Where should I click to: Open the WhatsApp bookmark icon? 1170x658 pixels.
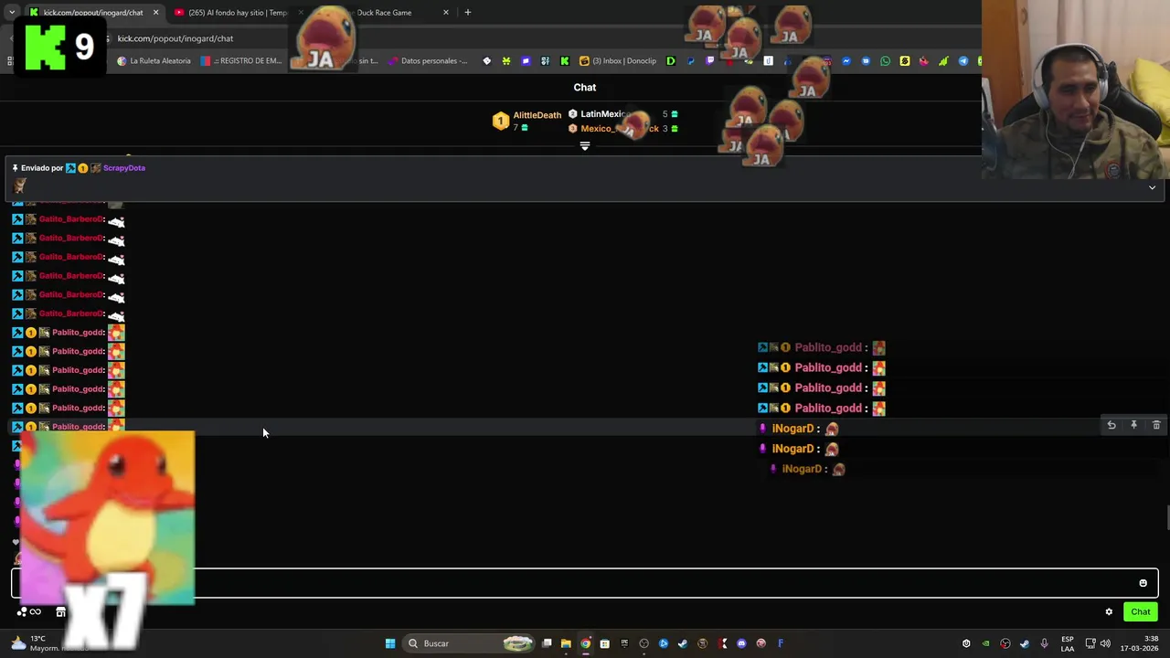(885, 61)
